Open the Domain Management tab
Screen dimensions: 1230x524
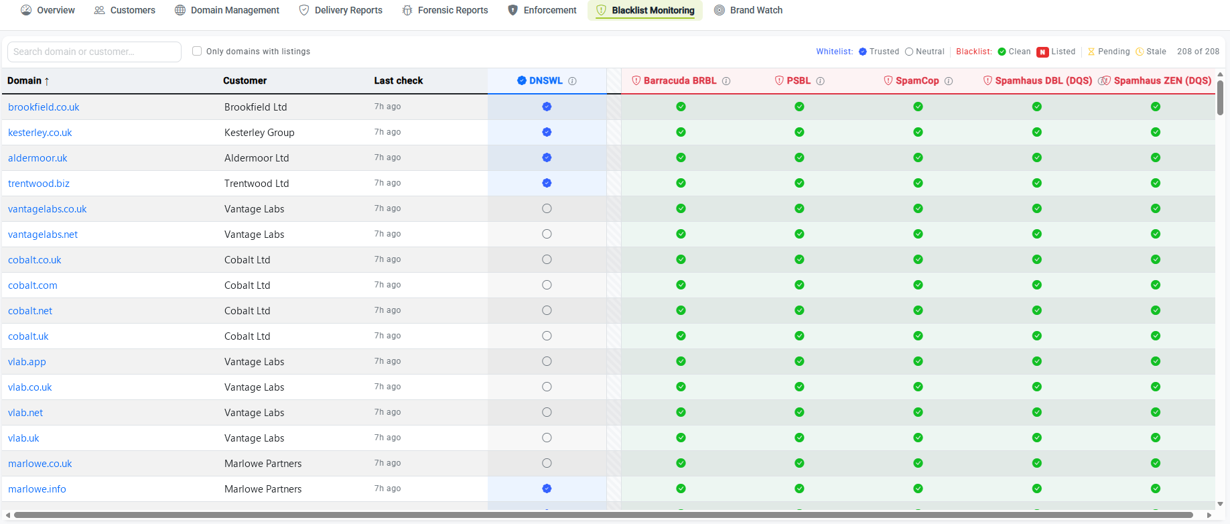coord(227,10)
